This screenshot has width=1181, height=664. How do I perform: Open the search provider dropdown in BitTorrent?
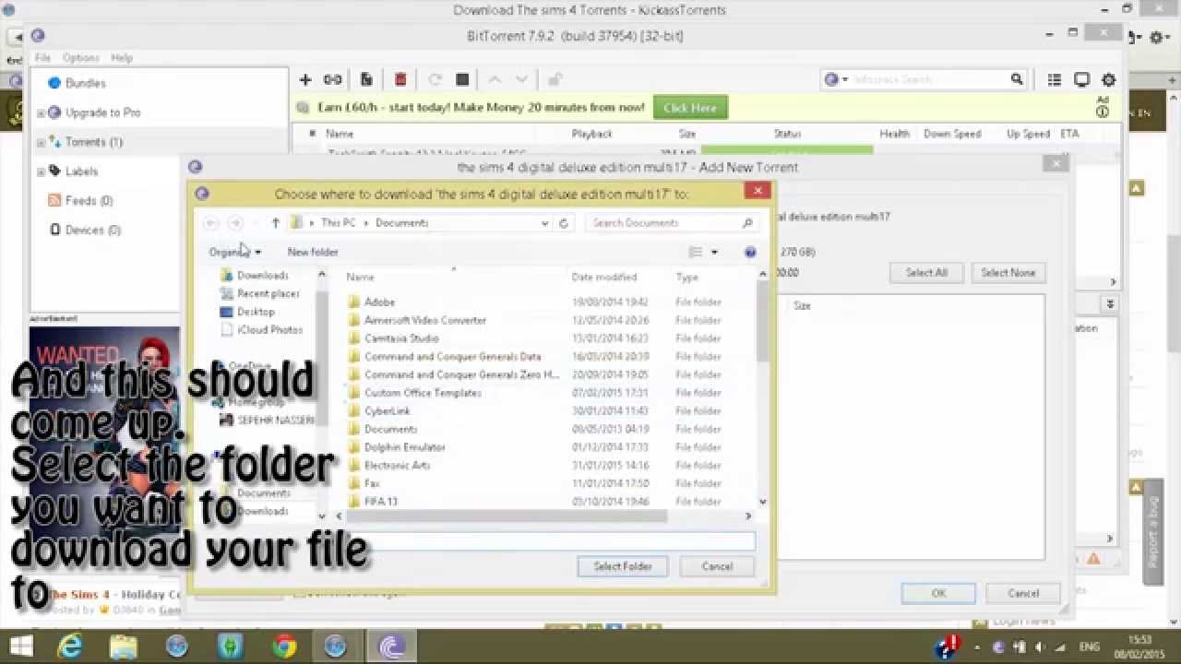coord(836,79)
